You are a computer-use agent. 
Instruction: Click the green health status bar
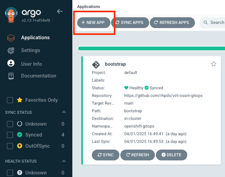point(151,48)
